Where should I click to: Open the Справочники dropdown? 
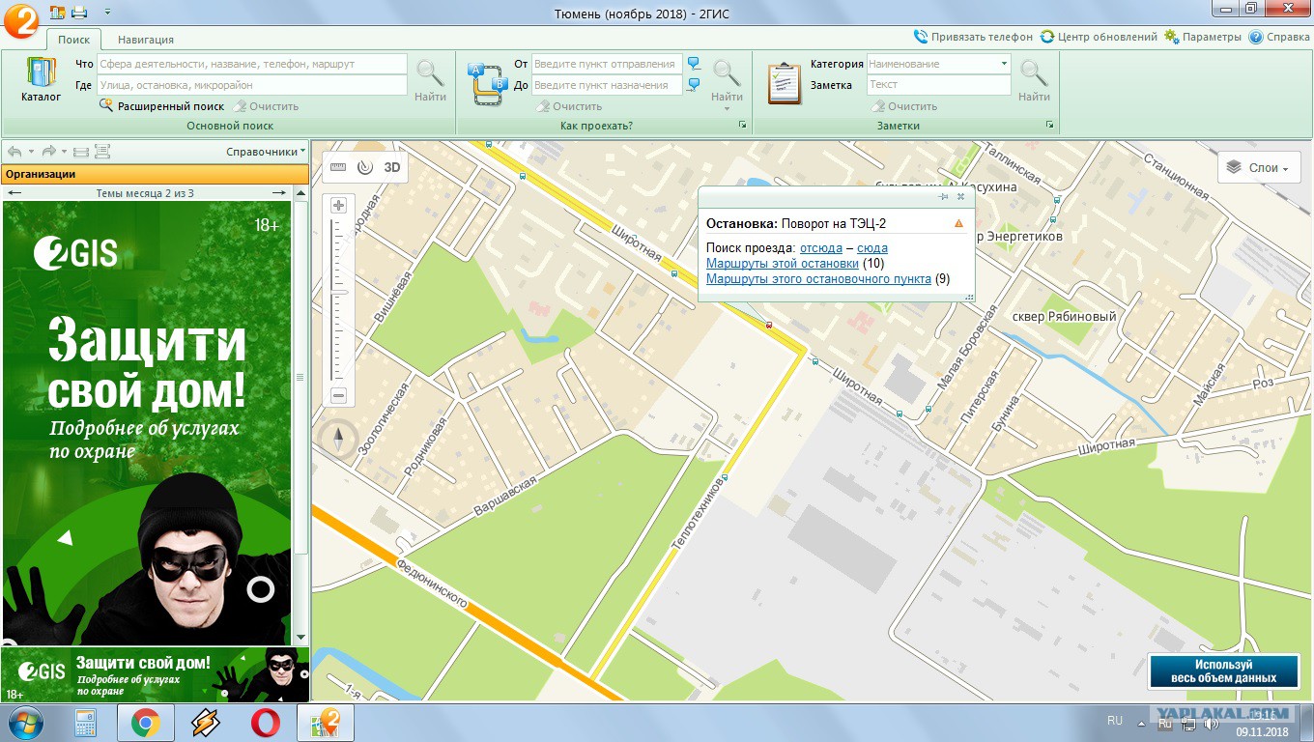[266, 152]
